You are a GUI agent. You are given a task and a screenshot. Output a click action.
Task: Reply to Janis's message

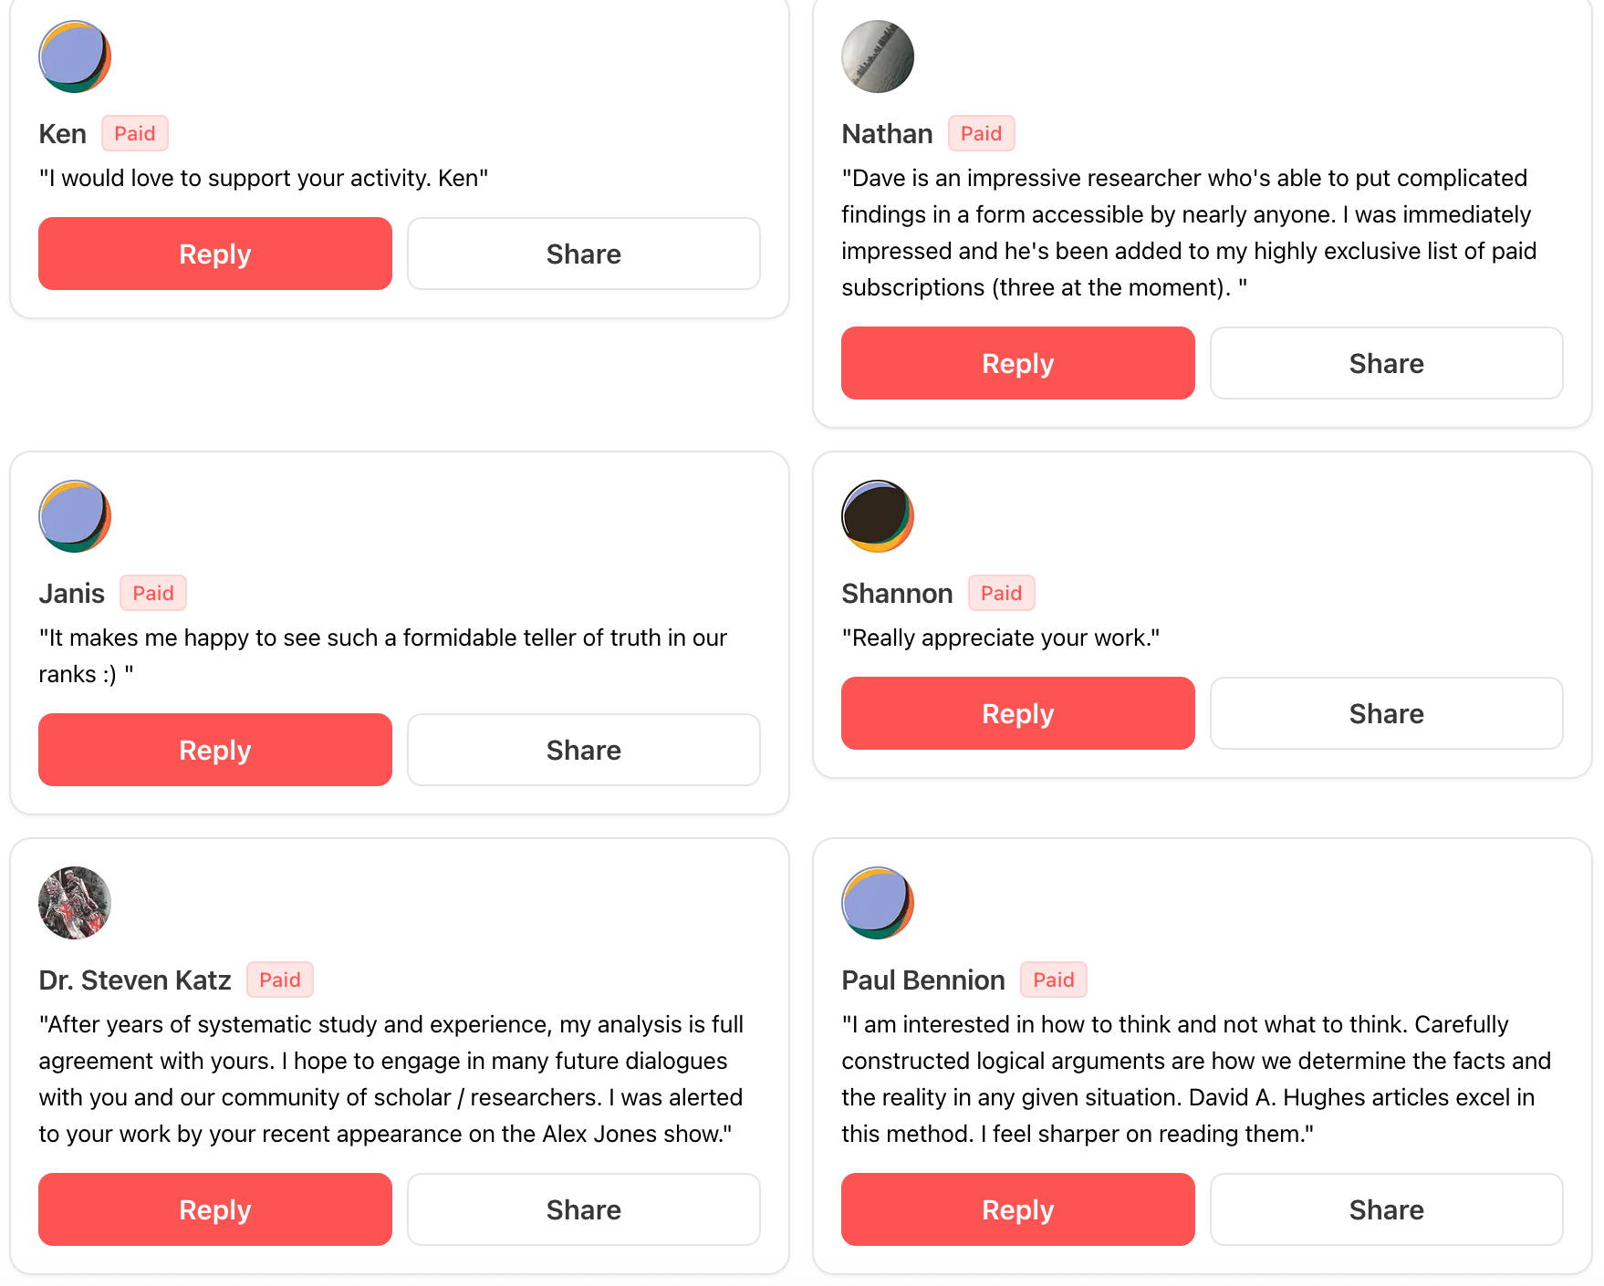[215, 750]
